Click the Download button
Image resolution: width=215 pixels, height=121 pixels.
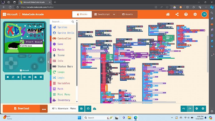pyautogui.click(x=21, y=109)
